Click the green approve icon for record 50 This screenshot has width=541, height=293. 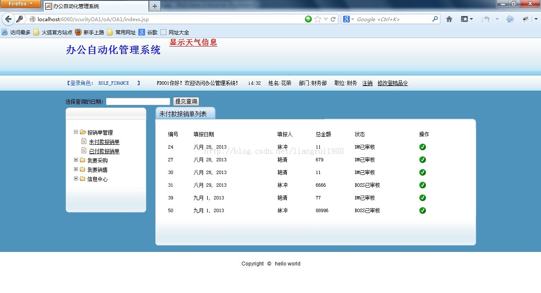[x=422, y=210]
